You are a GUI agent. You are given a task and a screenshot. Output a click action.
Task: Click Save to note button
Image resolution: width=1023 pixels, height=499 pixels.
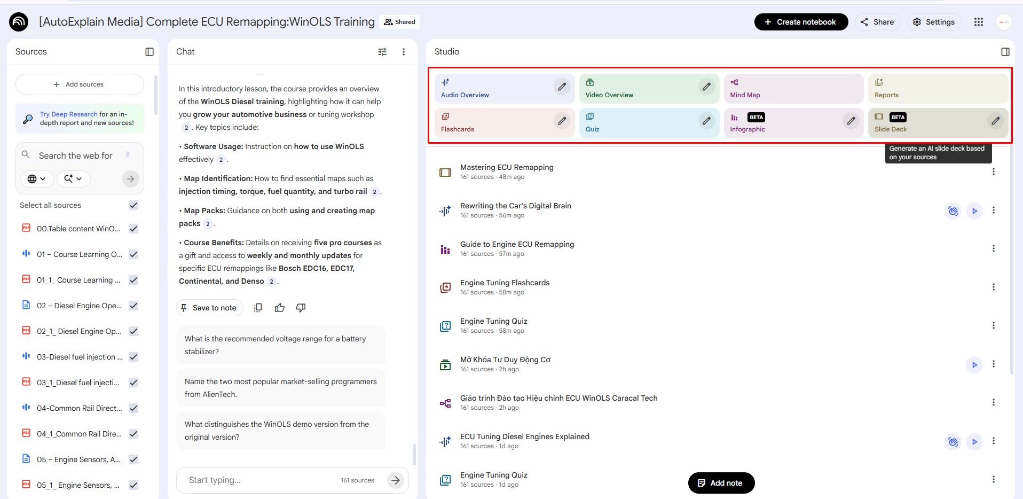pos(209,308)
